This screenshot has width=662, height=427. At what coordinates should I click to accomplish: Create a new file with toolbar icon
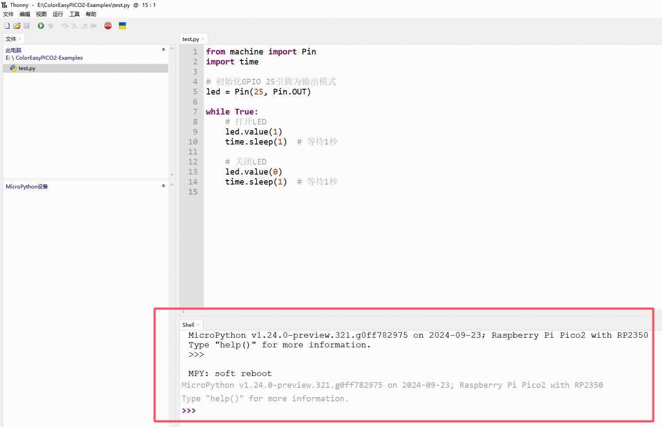tap(7, 26)
